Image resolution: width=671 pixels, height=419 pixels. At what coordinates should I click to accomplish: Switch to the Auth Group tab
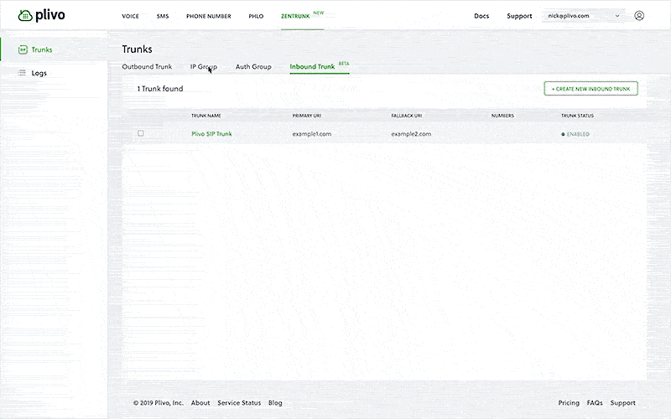tap(253, 66)
